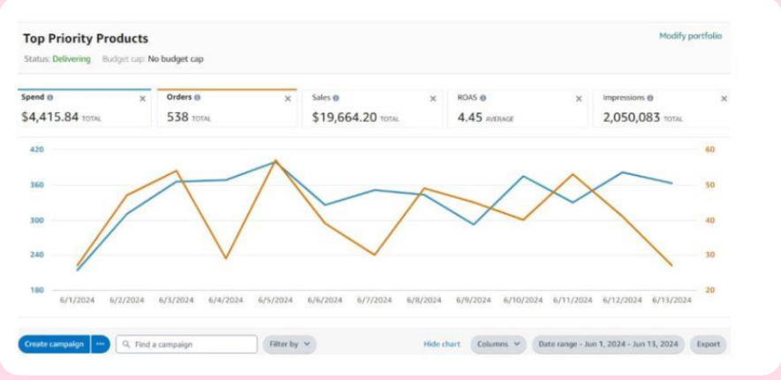Viewport: 781px width, 380px height.
Task: Remove the ROAS metric card
Action: 579,99
